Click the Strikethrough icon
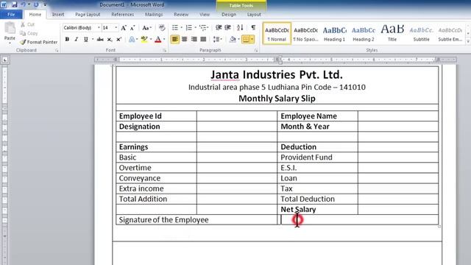Viewport: 471px width, 265px height. click(100, 39)
